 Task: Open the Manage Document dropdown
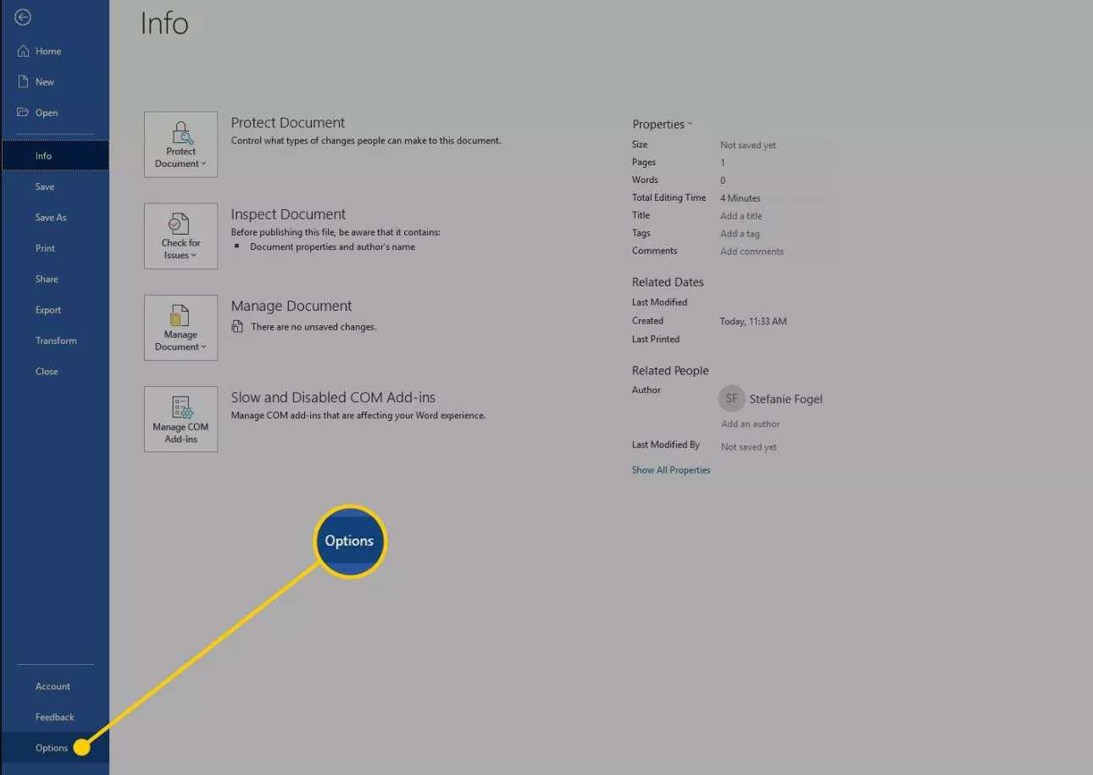pyautogui.click(x=180, y=328)
